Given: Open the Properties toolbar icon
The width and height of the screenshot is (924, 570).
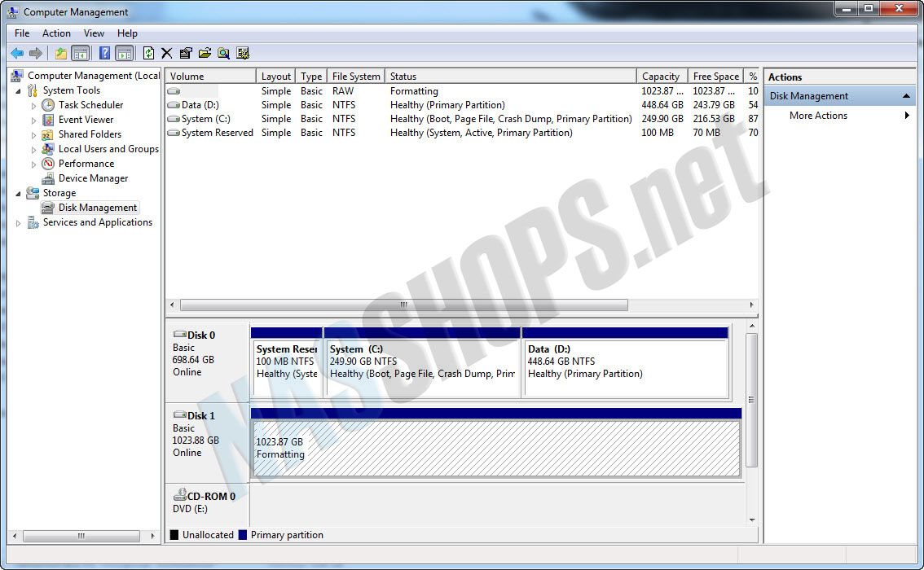Looking at the screenshot, I should pos(186,54).
